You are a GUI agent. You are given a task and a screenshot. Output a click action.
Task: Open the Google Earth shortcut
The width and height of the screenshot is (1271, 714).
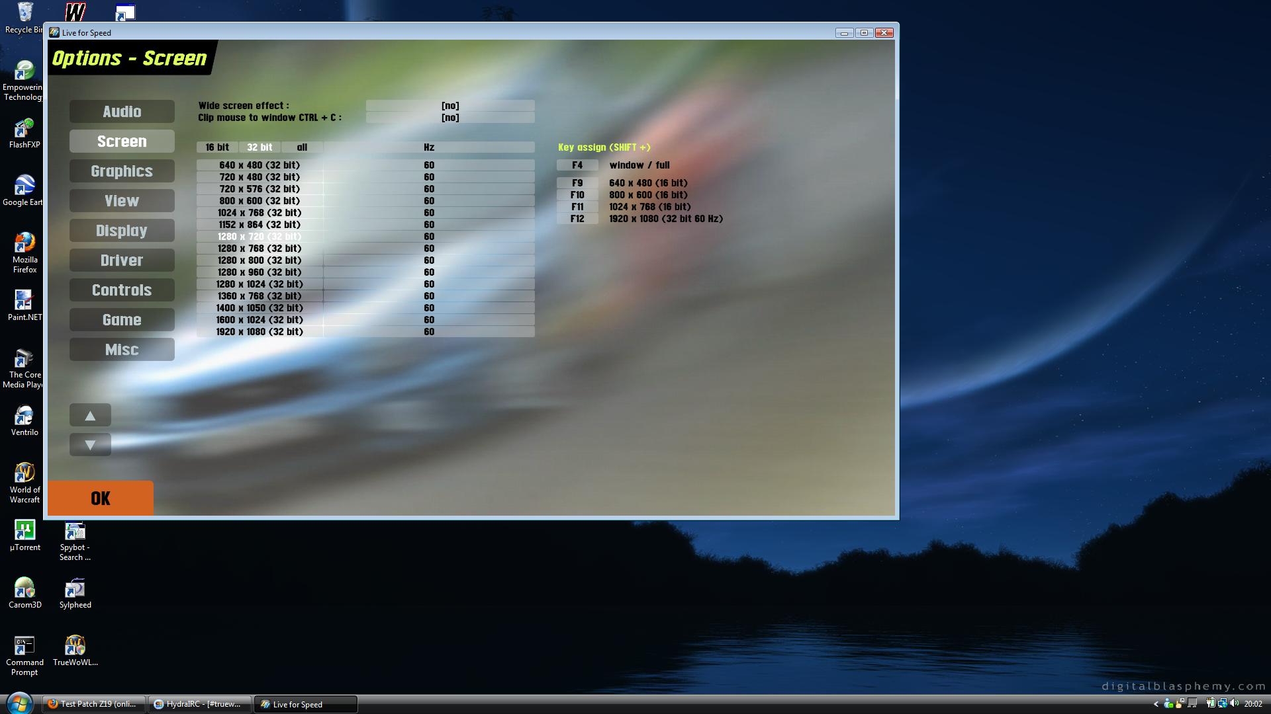[24, 186]
